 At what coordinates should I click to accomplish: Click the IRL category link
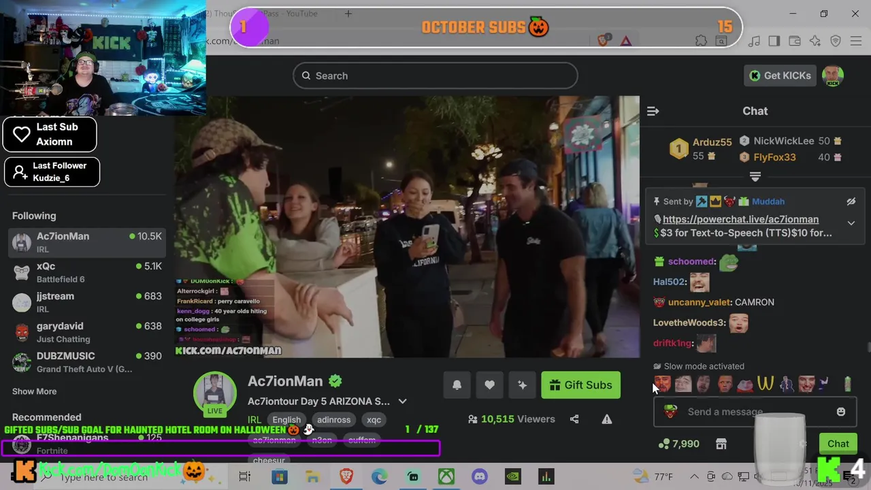[x=254, y=420]
